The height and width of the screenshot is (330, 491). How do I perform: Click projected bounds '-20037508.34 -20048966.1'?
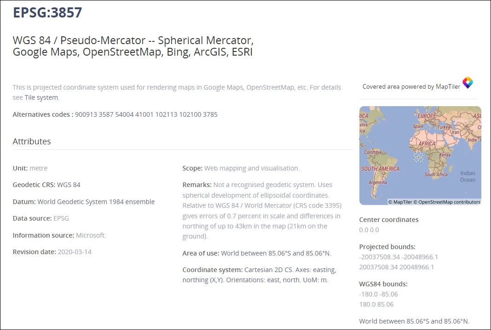pos(399,257)
